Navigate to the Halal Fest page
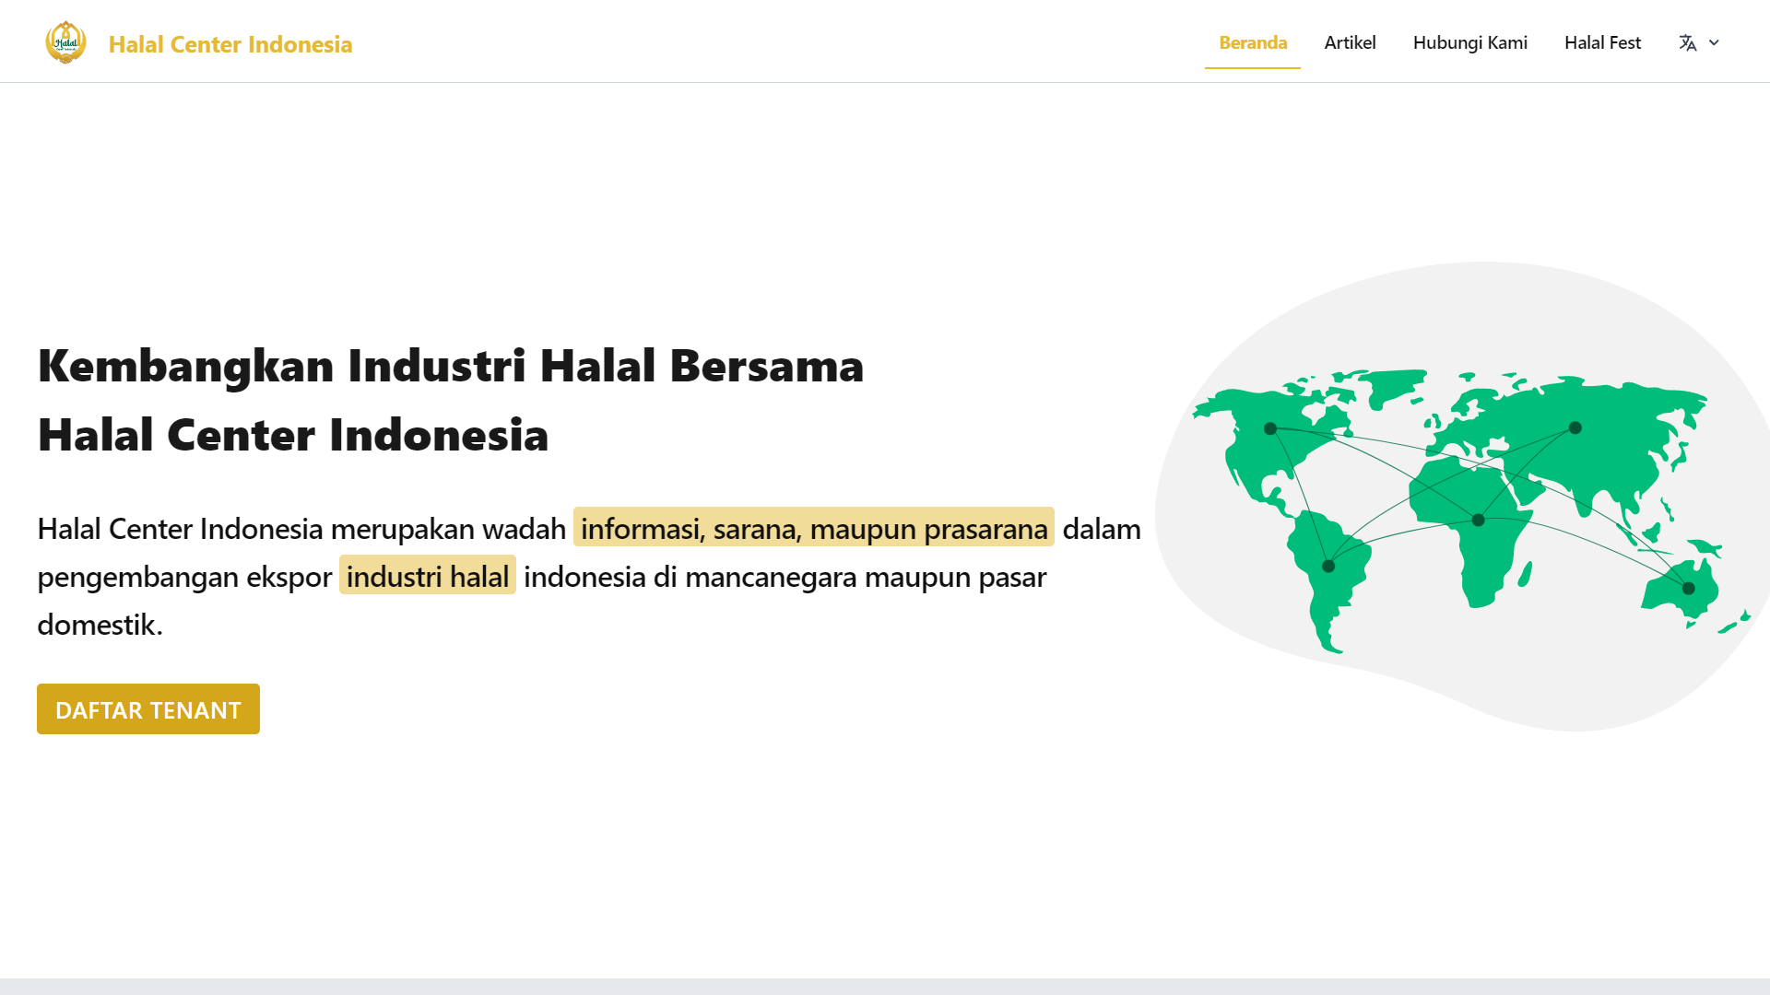1770x995 pixels. (1602, 42)
